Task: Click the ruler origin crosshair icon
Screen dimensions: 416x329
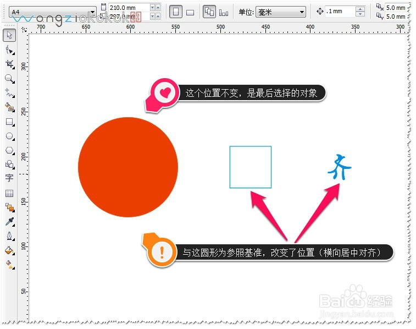Action: point(24,30)
